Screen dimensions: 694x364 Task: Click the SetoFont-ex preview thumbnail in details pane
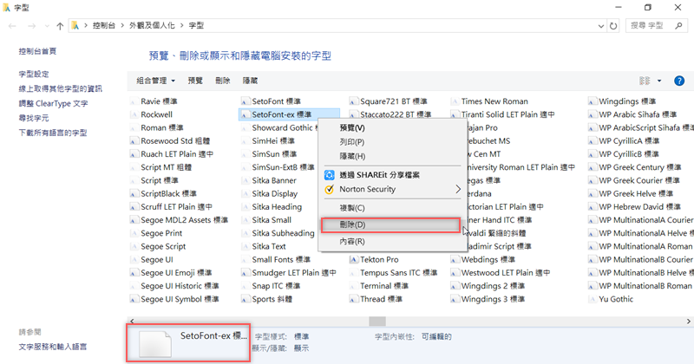155,344
